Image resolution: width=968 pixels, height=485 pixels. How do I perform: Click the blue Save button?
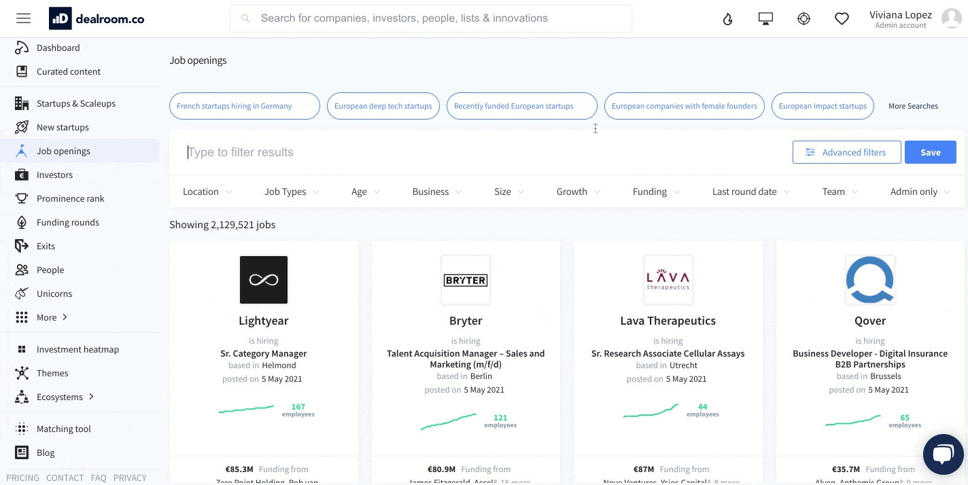click(x=931, y=152)
